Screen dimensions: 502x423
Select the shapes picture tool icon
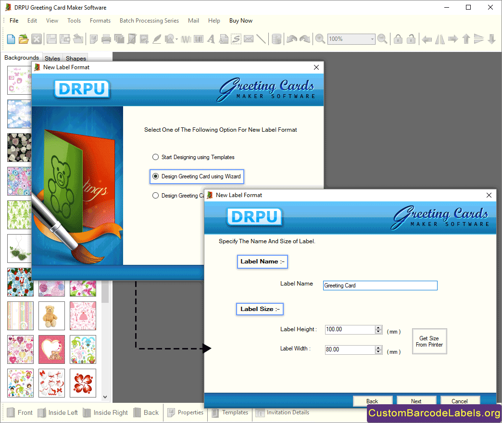click(x=169, y=39)
